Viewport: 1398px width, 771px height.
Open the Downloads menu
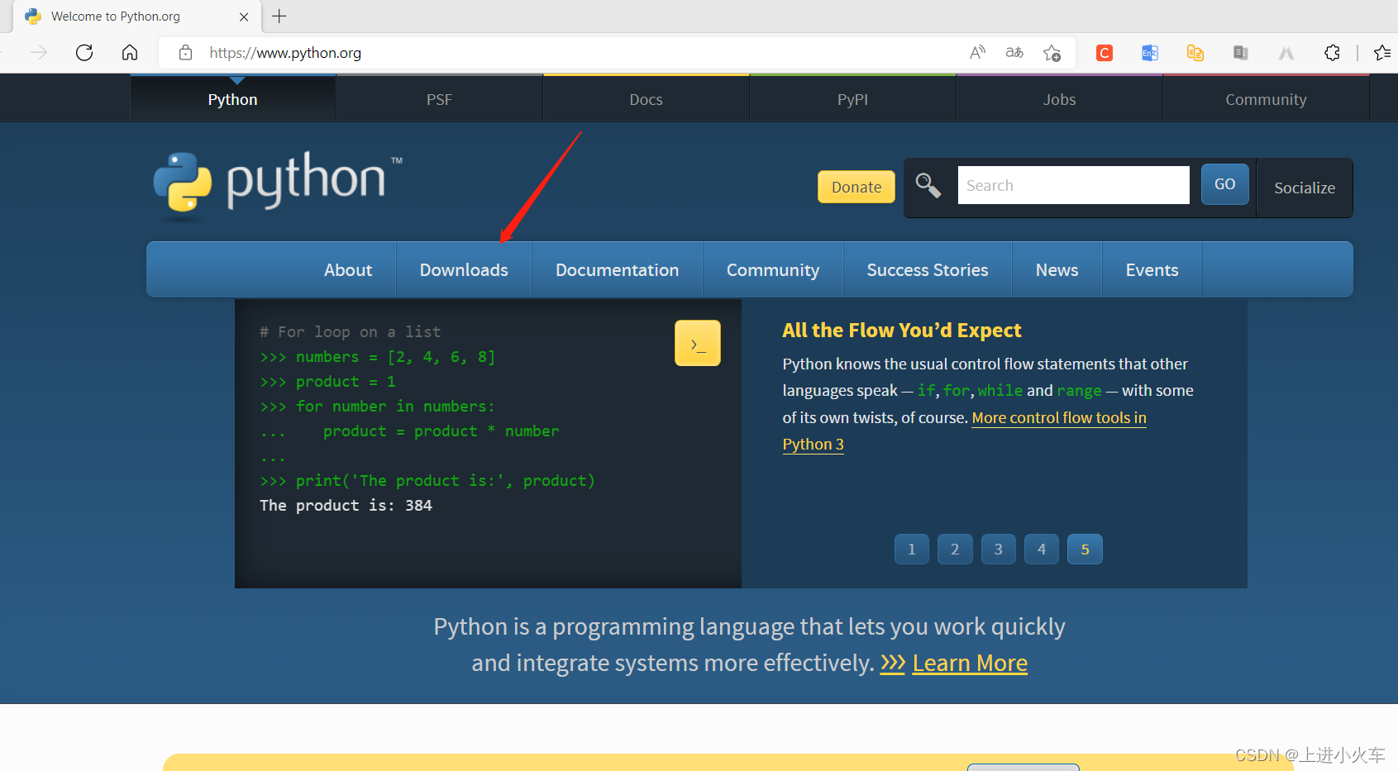(x=464, y=270)
